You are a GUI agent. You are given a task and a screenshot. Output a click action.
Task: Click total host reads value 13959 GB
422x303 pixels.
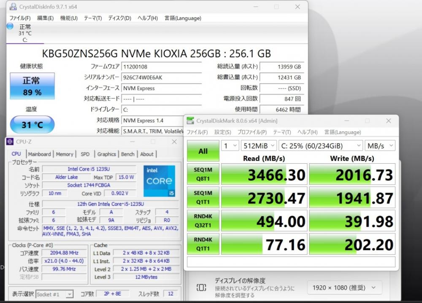(282, 67)
